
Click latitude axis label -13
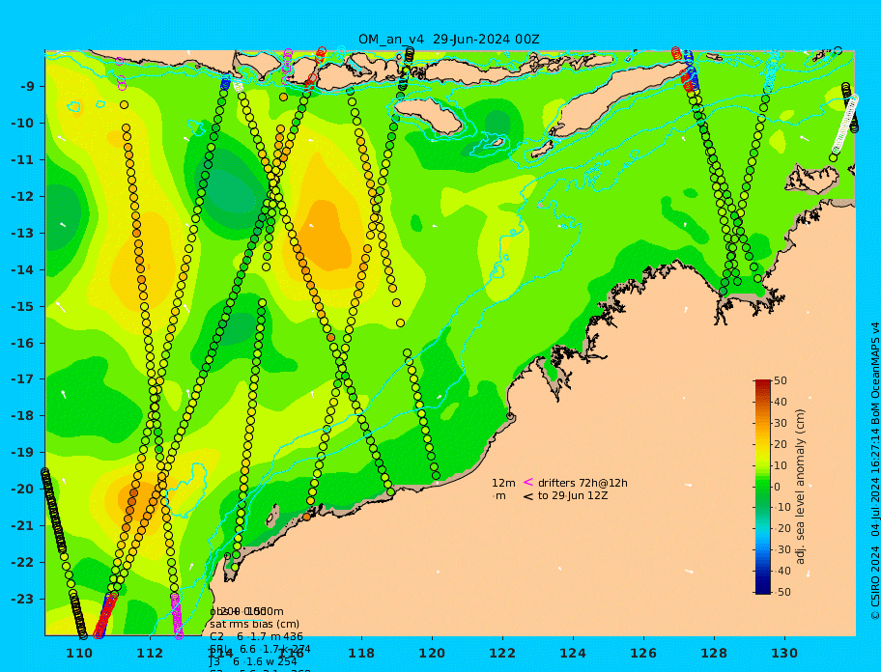click(22, 233)
